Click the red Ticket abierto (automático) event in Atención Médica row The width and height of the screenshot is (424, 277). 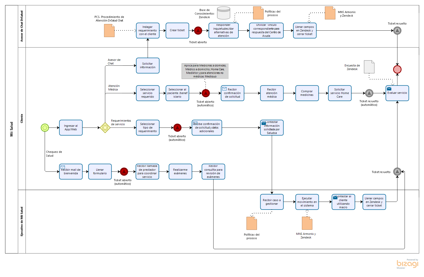[206, 93]
